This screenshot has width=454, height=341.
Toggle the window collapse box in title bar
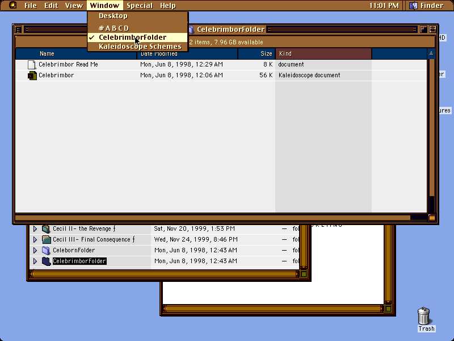432,30
